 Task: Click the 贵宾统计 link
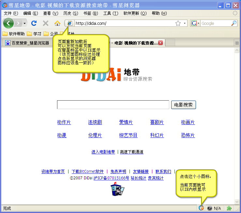point(156,178)
